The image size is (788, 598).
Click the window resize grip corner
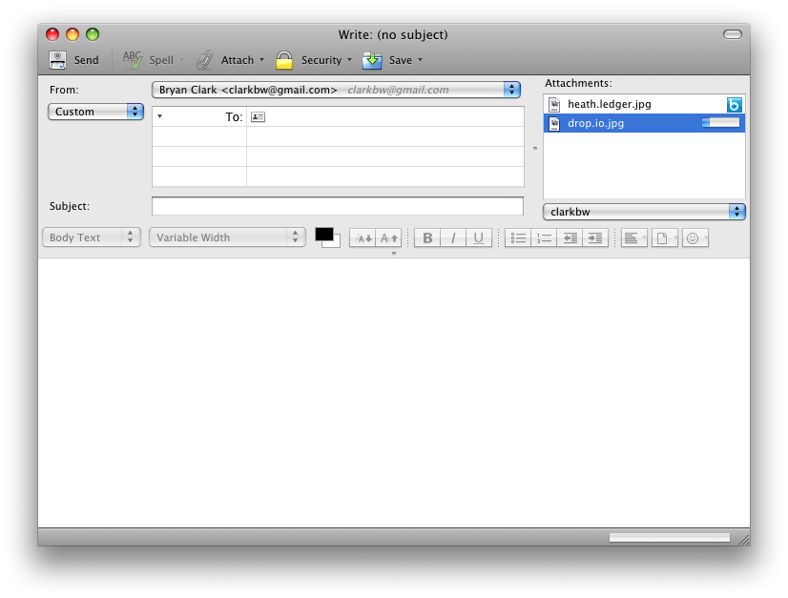[744, 540]
